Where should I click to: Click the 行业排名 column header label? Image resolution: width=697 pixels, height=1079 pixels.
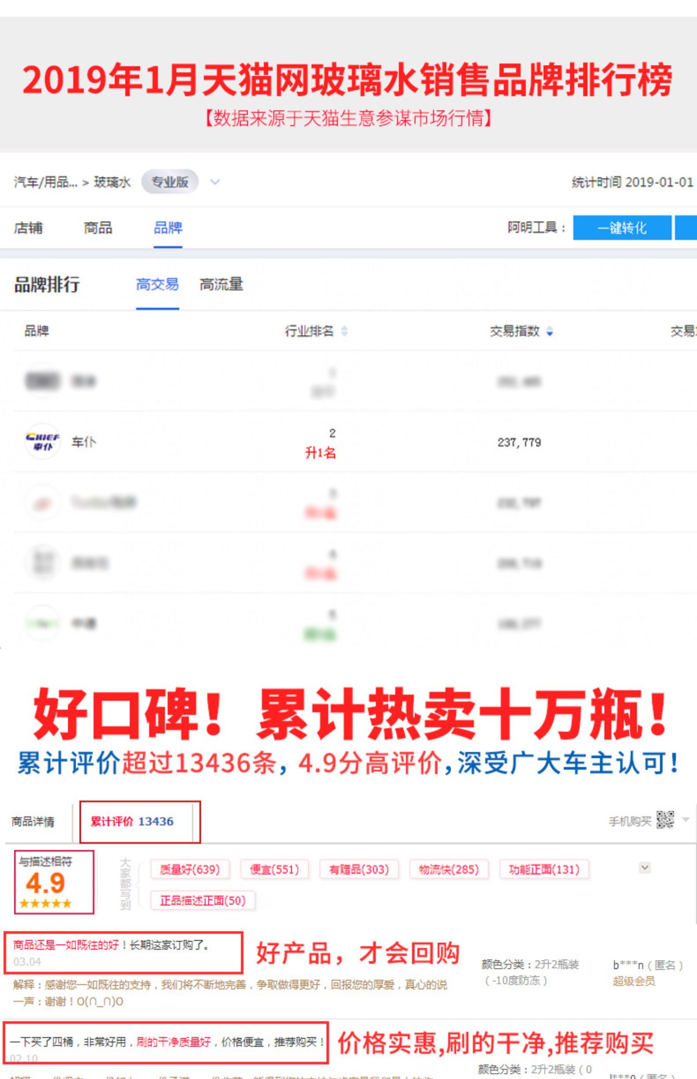pyautogui.click(x=309, y=331)
